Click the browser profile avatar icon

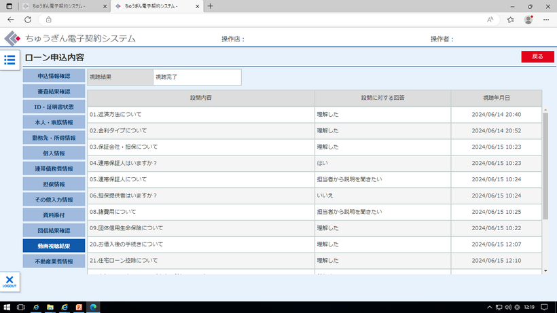click(x=528, y=20)
